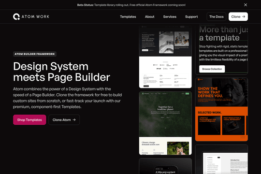Click the Beta Status banner text
The image size is (261, 174).
[x=131, y=5]
